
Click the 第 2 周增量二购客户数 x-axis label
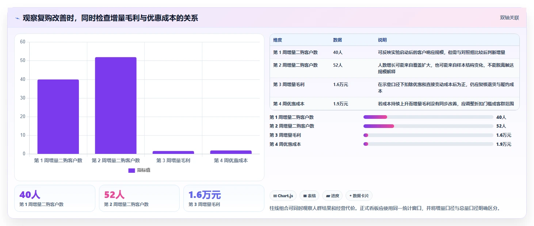coord(116,160)
